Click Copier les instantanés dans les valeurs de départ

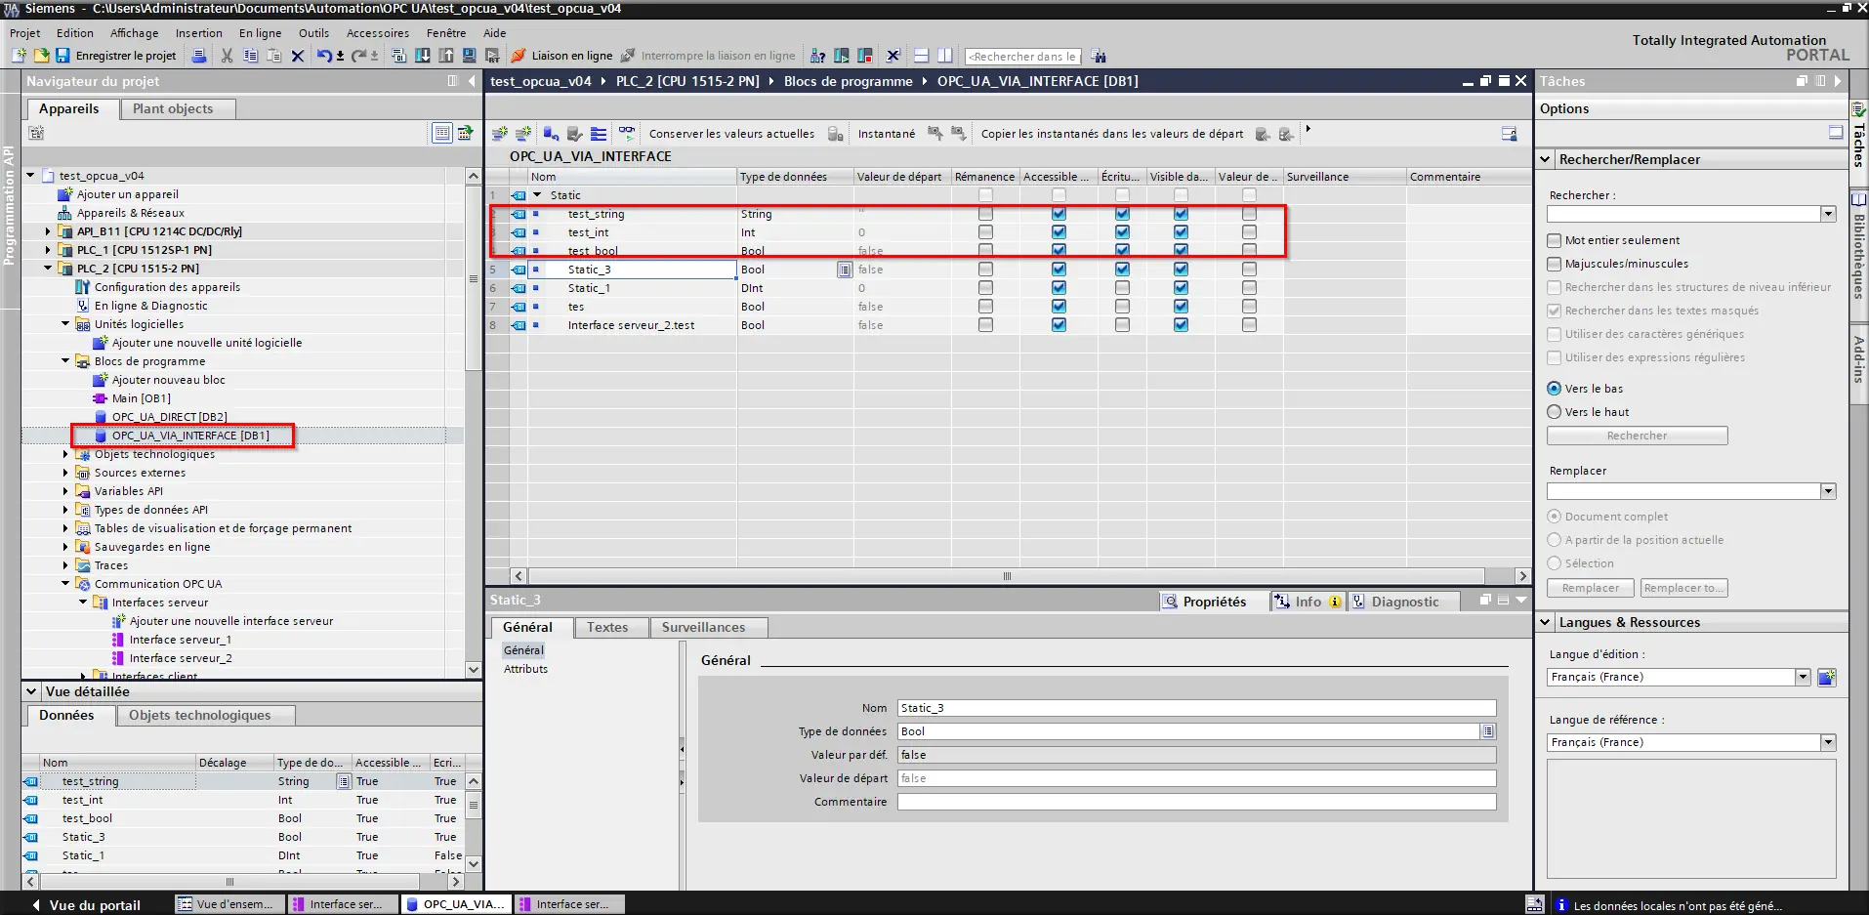point(1112,134)
